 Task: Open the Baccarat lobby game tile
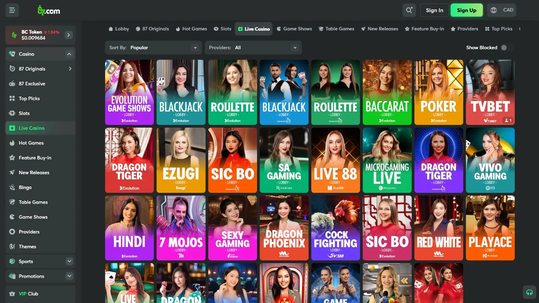pos(387,92)
